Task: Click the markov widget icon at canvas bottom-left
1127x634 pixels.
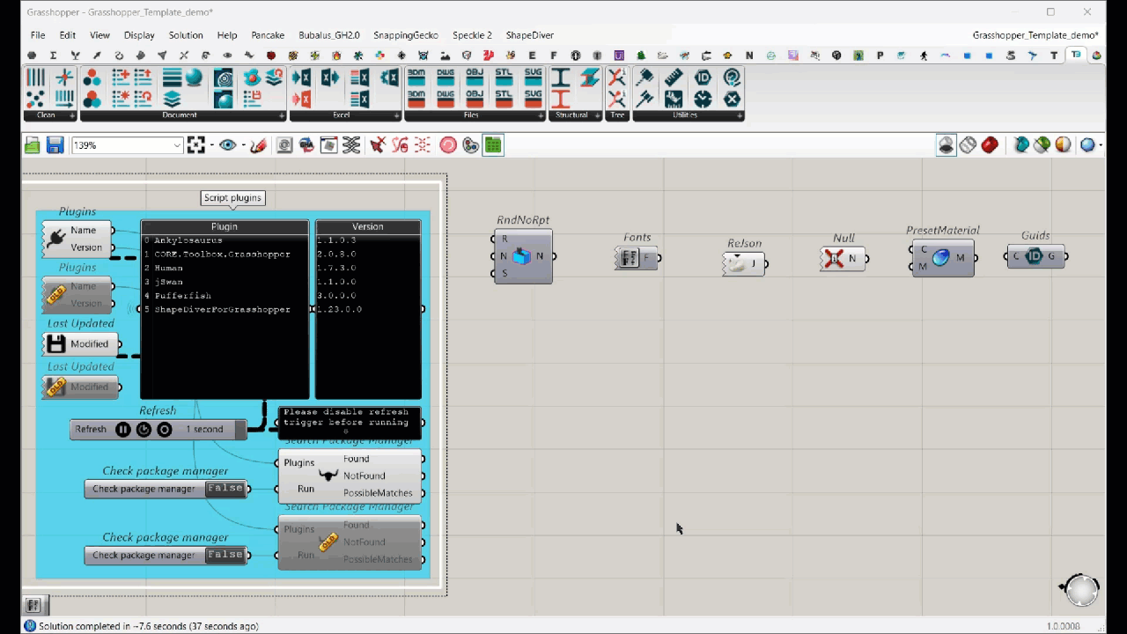Action: tap(33, 605)
